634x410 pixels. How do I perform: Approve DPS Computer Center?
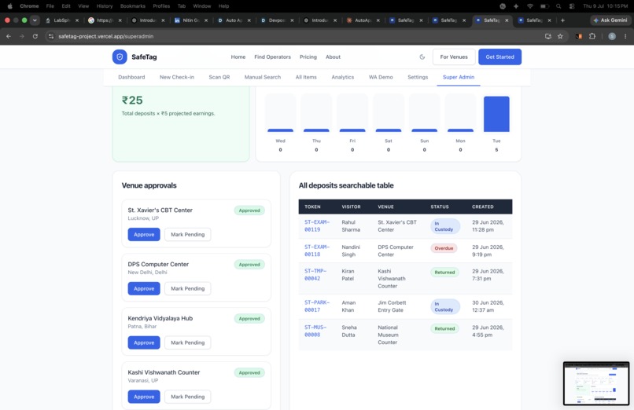tap(144, 288)
